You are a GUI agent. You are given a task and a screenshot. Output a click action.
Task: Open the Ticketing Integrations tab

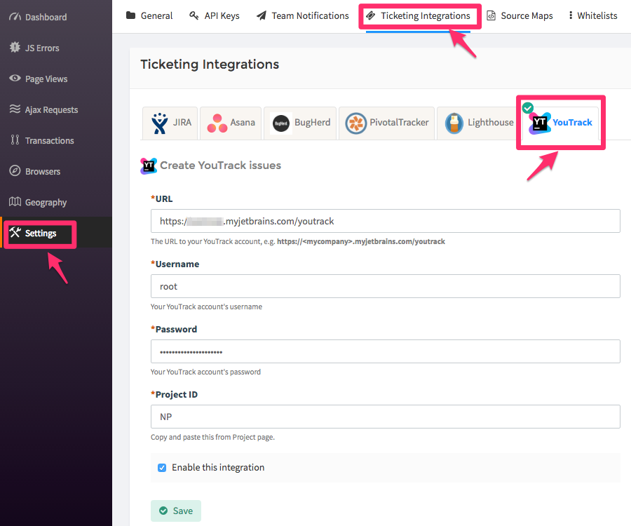pyautogui.click(x=418, y=15)
